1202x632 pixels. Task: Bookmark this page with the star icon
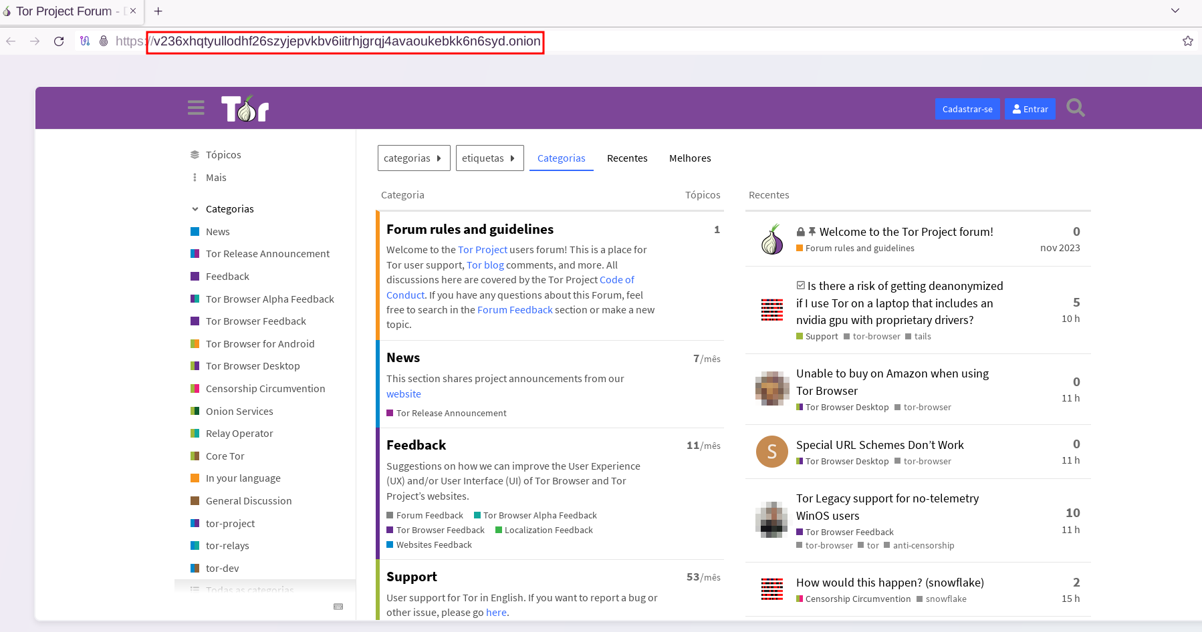point(1187,41)
